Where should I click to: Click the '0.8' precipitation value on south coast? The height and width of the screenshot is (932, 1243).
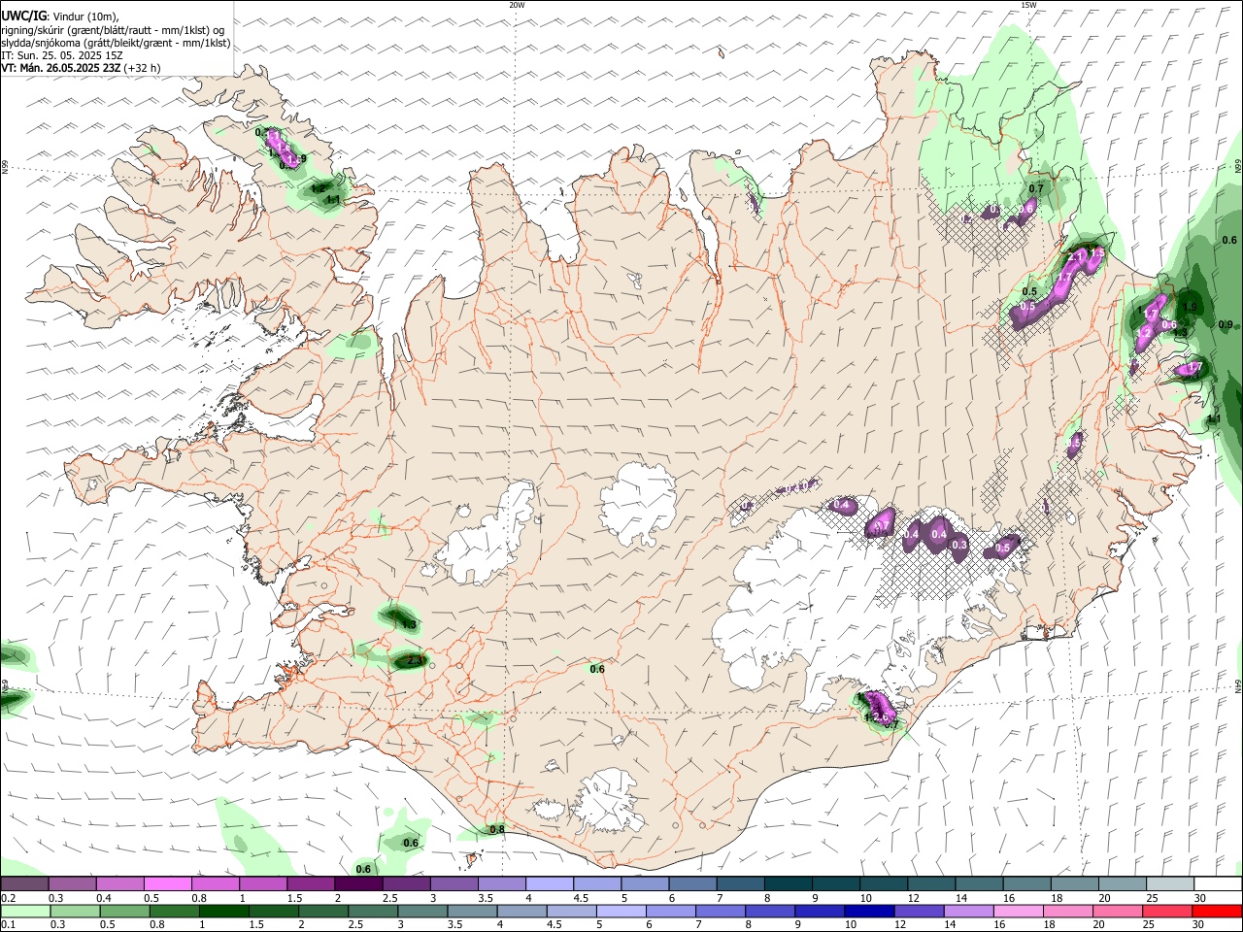coord(497,829)
